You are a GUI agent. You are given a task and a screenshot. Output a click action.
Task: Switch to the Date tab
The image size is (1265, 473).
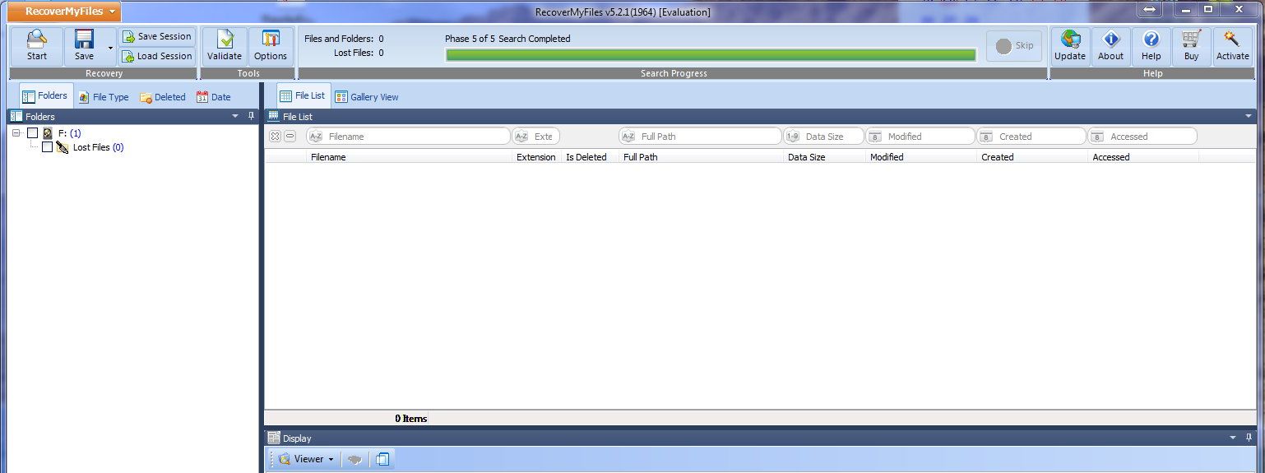[214, 97]
